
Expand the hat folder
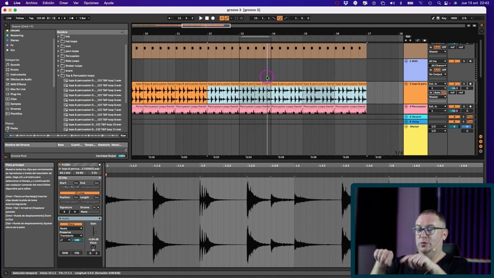tap(59, 37)
